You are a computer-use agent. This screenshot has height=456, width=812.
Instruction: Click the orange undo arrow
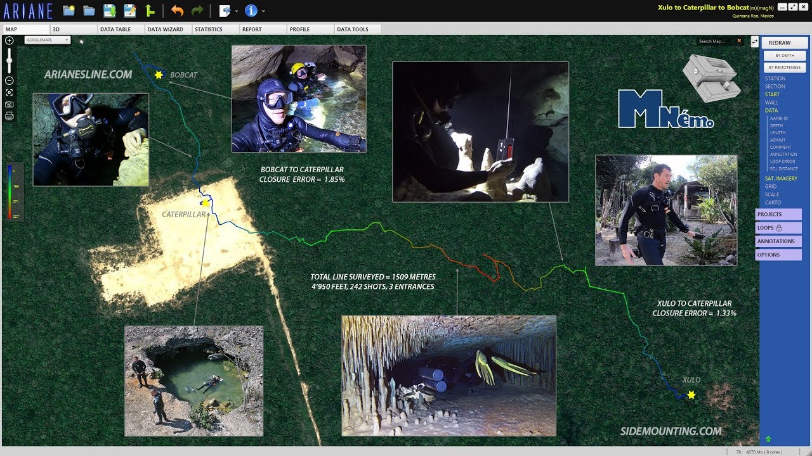tap(177, 10)
